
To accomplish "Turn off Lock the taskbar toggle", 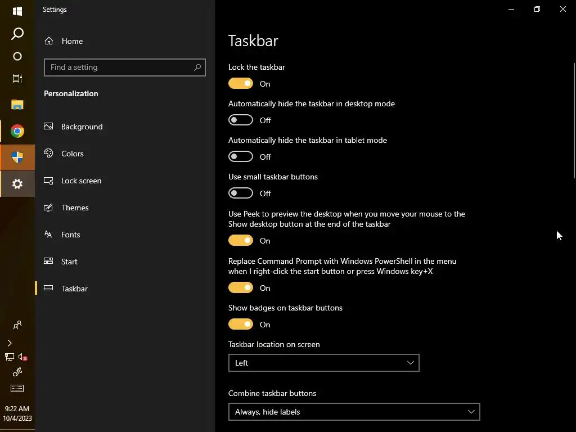I will tap(241, 84).
